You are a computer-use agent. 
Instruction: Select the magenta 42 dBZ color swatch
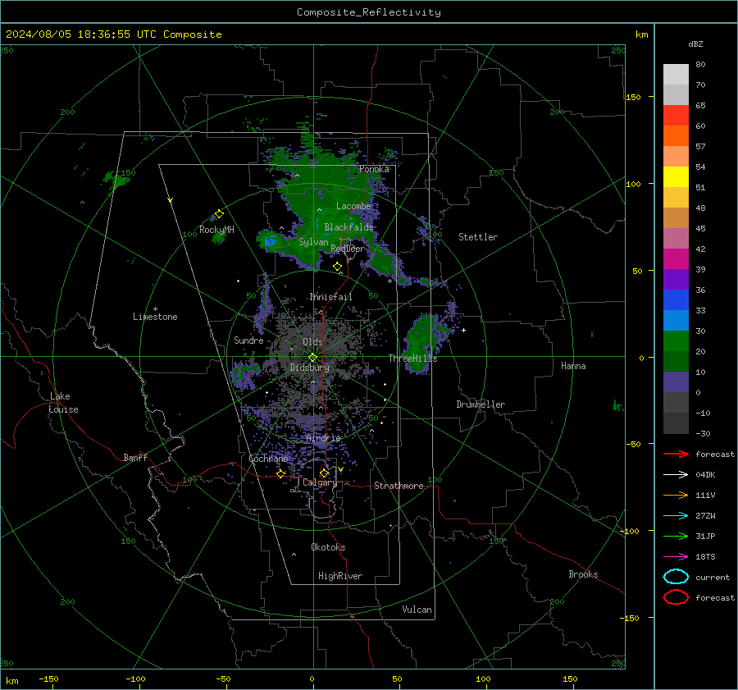coord(676,258)
